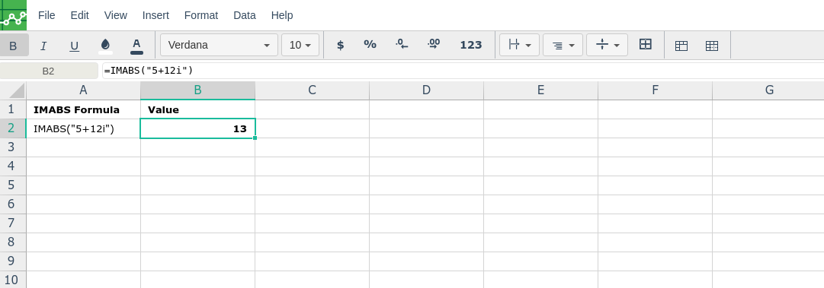Open the text color picker
This screenshot has height=288, width=824.
tap(136, 46)
